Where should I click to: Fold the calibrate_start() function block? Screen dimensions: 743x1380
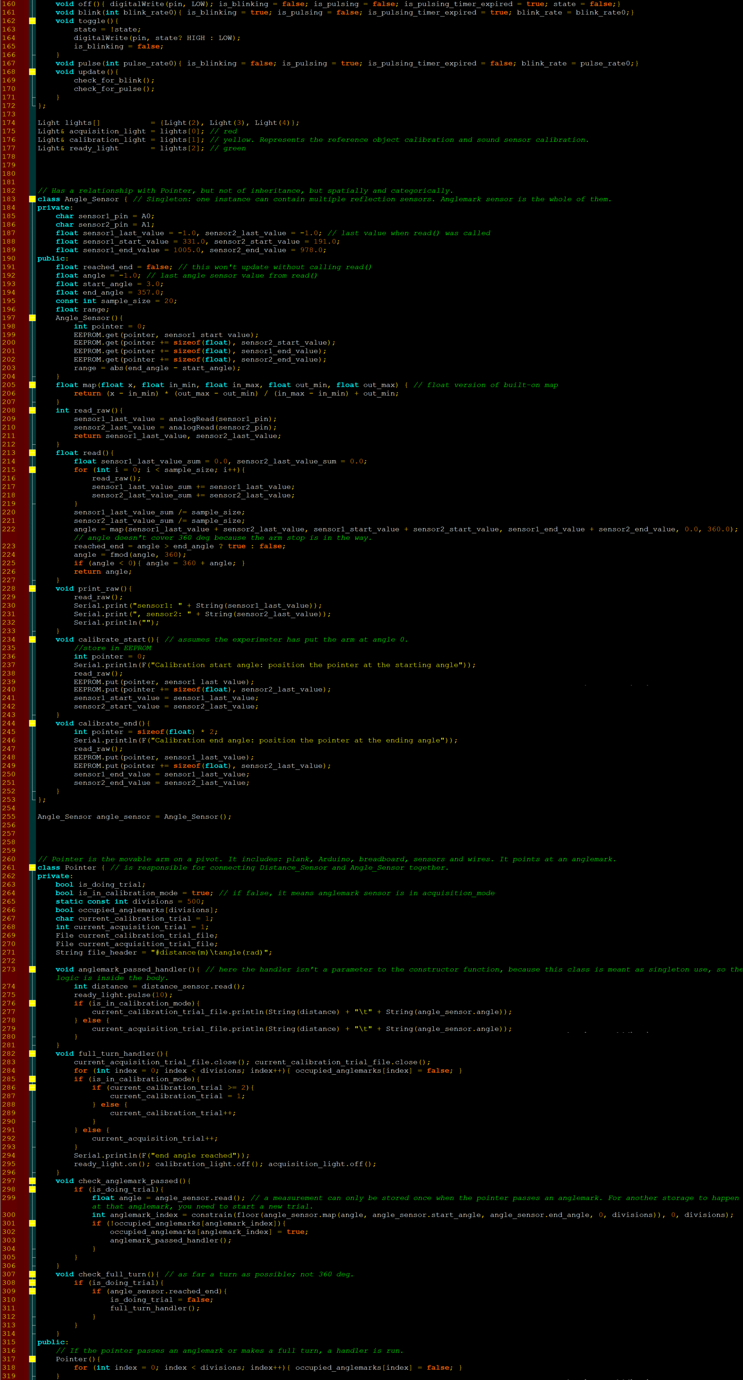32,640
